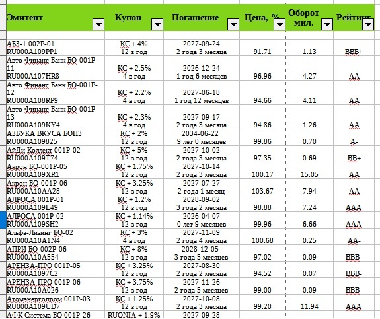Click the АПРИ БО-002Р-06 cell
Viewport: 380px width, 319px height.
click(56, 253)
